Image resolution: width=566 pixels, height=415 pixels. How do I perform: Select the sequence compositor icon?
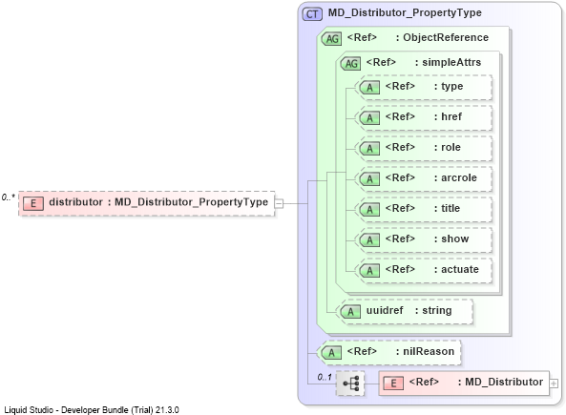350,384
